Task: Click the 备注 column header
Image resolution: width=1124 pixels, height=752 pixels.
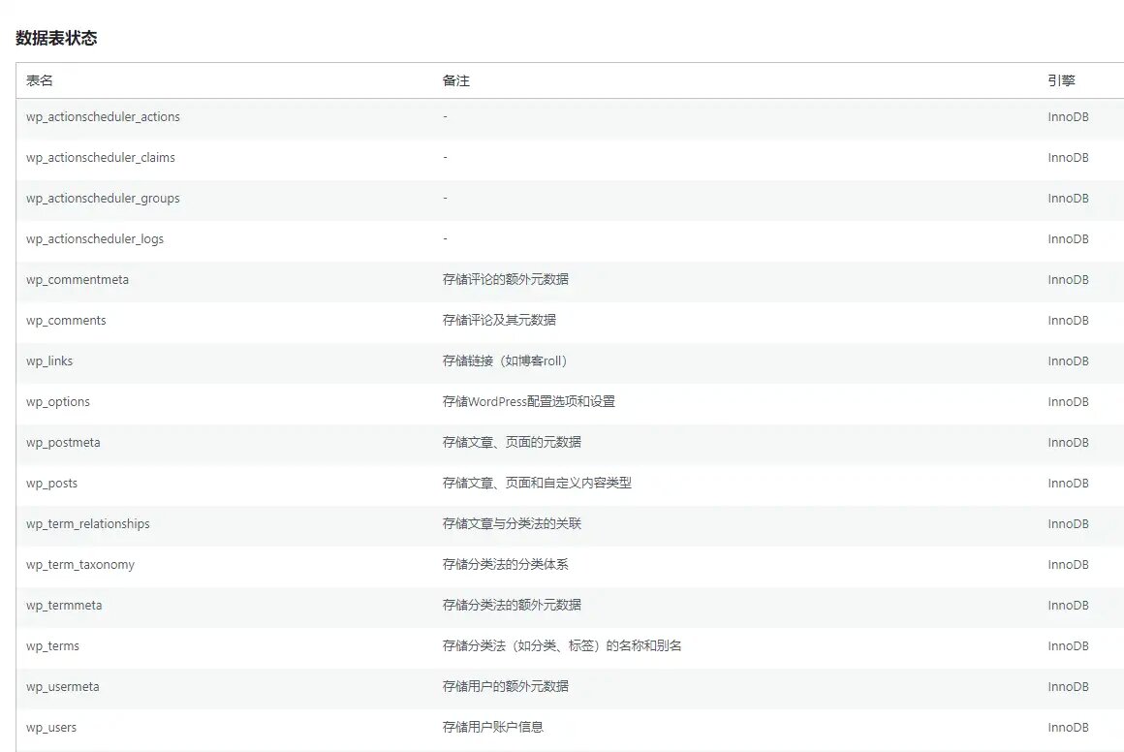Action: coord(455,80)
